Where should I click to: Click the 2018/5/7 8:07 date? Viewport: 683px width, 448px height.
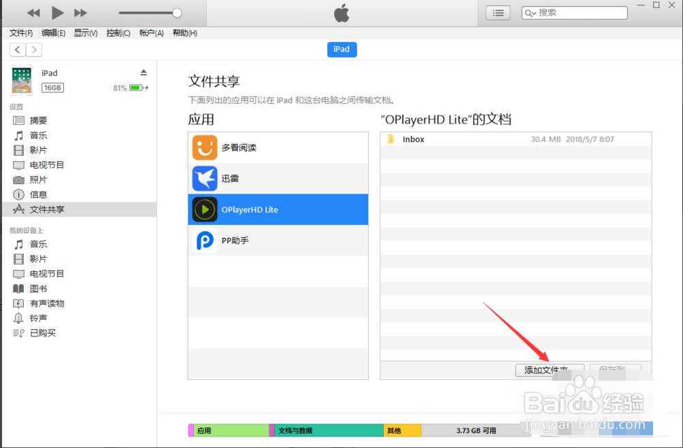(590, 139)
